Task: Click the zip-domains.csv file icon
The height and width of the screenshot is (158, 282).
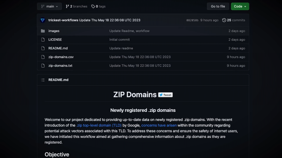Action: coord(43,57)
